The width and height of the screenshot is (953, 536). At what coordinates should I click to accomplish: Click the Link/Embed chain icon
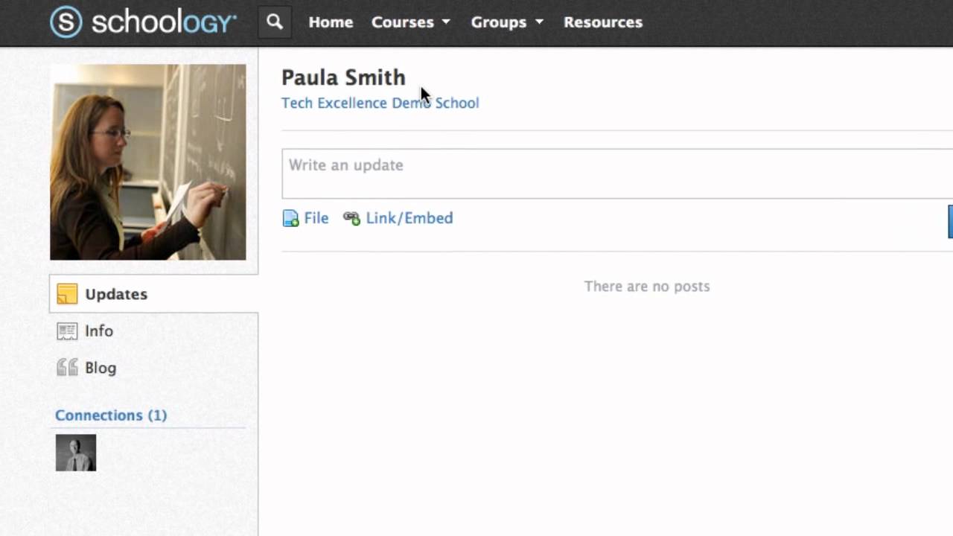[x=351, y=218]
